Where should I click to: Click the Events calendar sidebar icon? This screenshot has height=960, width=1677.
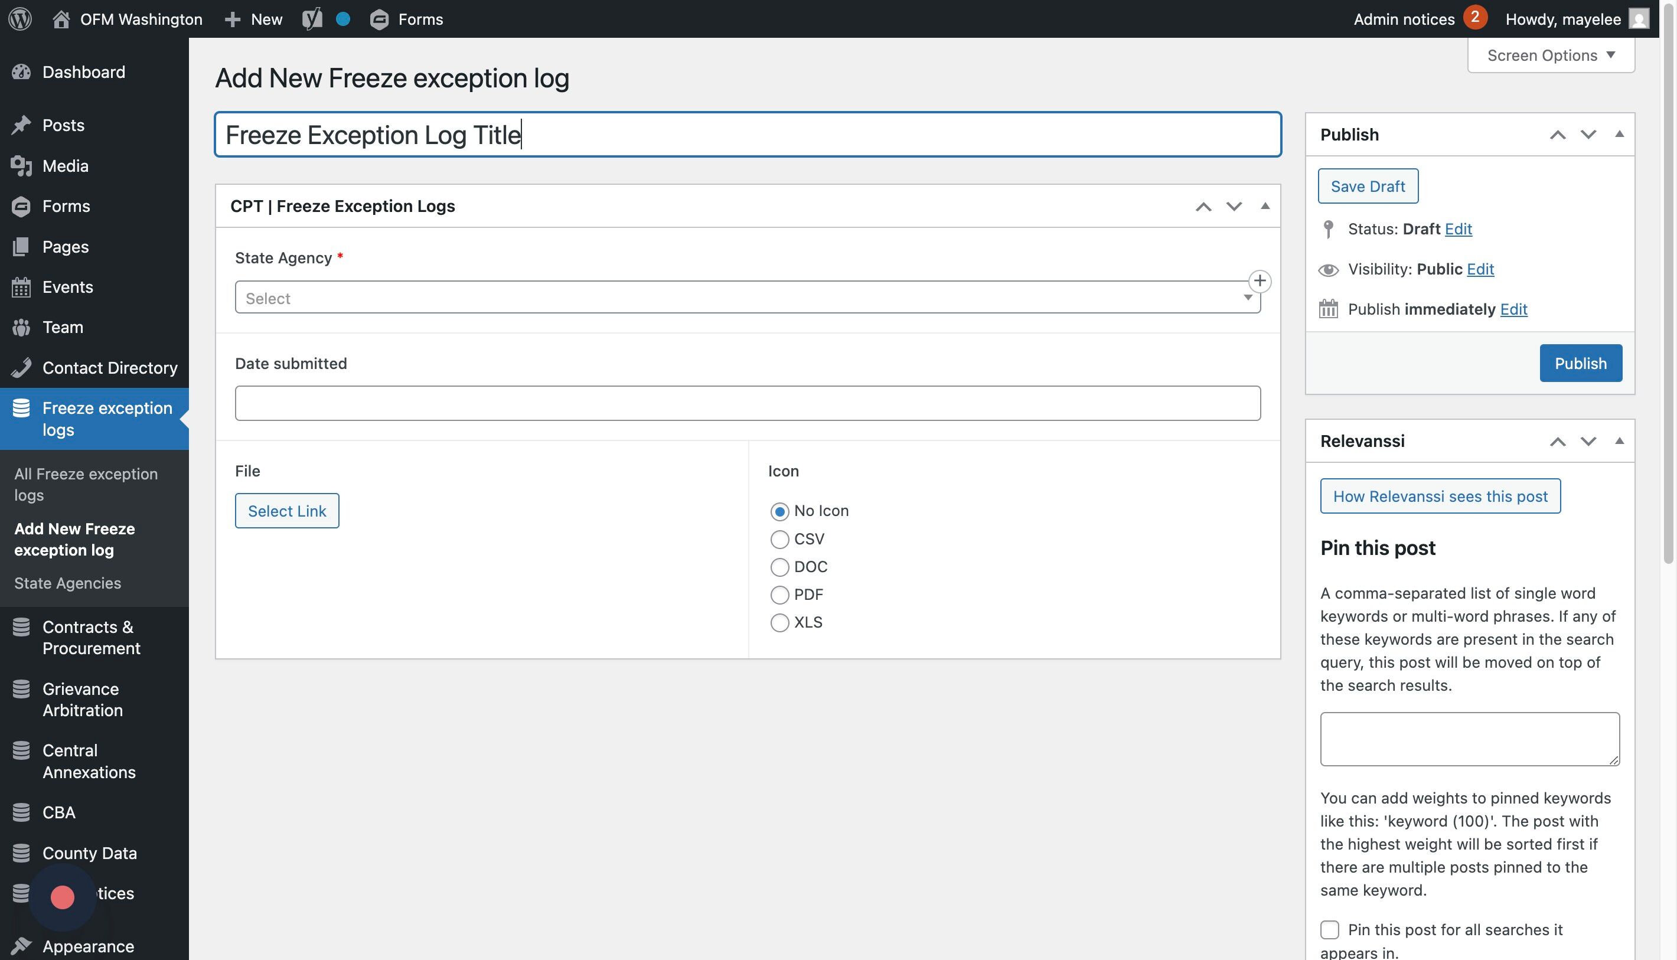[21, 288]
